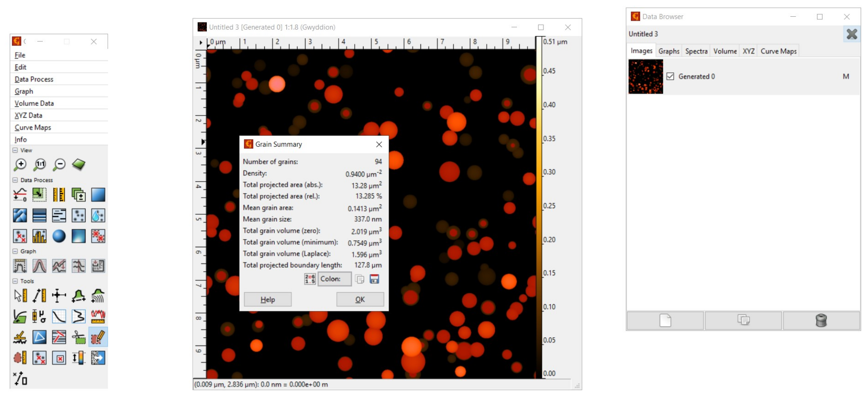Click the twin yellow rulers calibrate icon
This screenshot has height=418, width=862.
[x=59, y=194]
